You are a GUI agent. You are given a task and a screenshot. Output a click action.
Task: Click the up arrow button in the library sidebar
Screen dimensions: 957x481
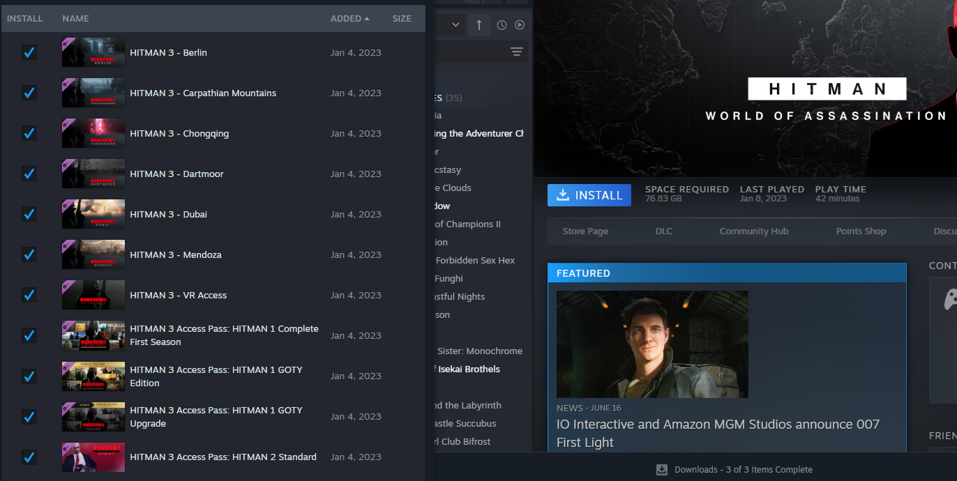click(x=478, y=25)
